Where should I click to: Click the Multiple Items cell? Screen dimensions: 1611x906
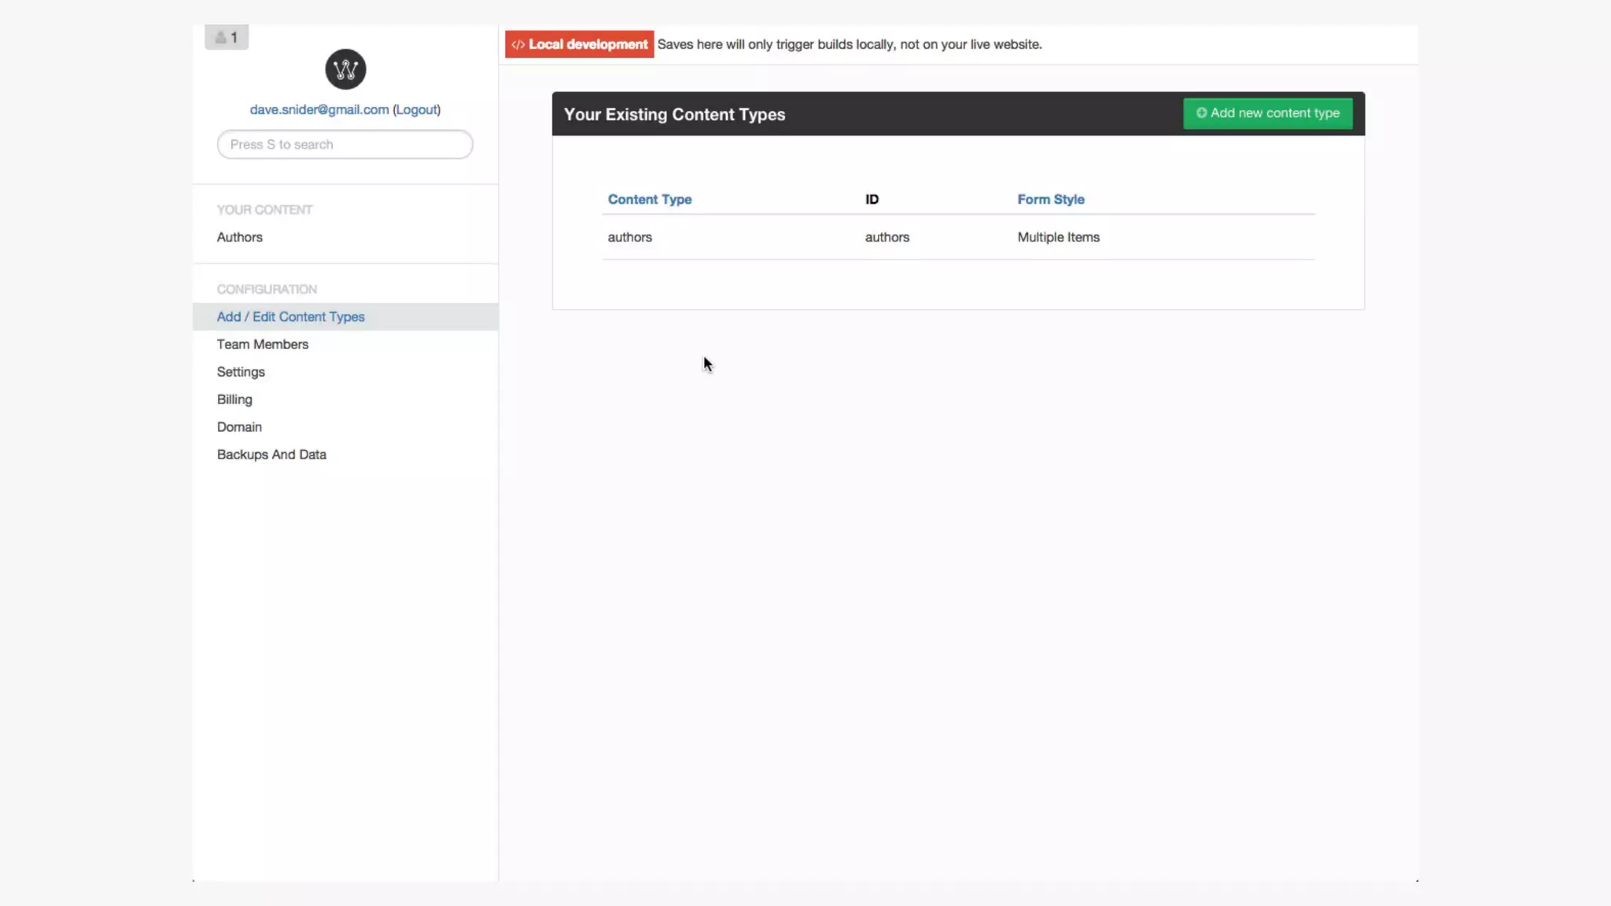point(1058,238)
